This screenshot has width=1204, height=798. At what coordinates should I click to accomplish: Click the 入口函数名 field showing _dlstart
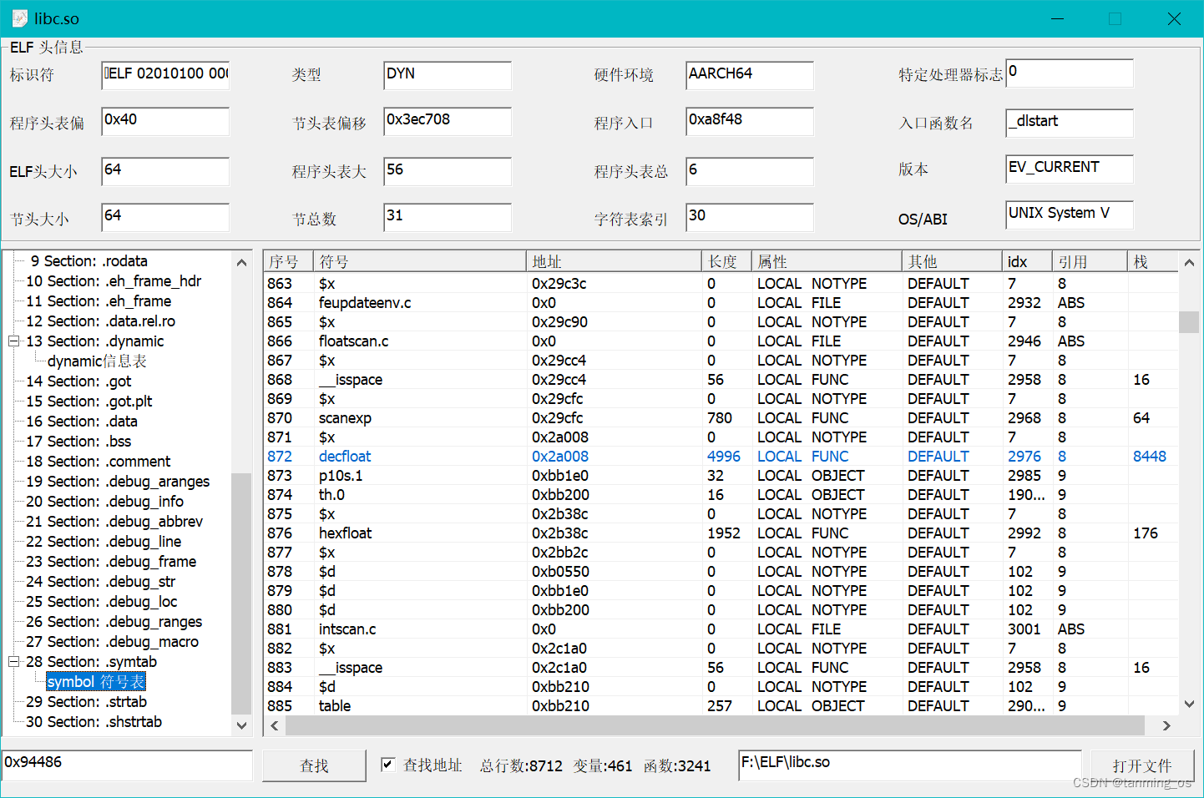[1070, 123]
